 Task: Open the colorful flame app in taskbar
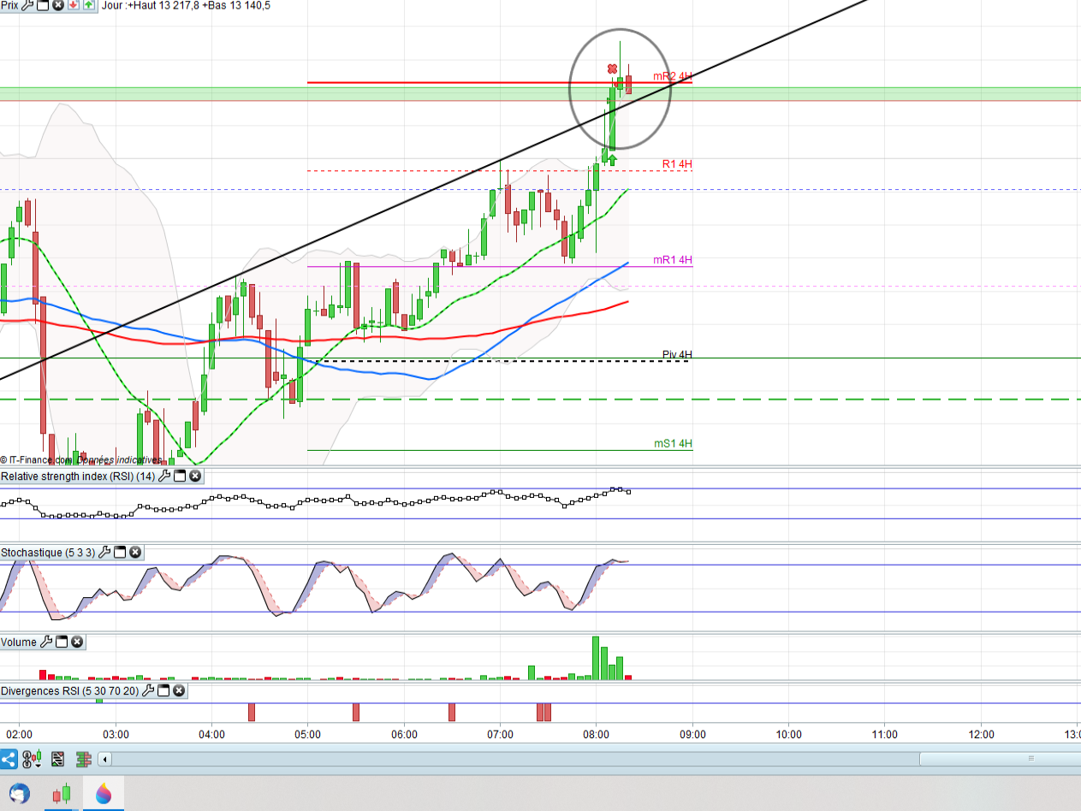(104, 794)
